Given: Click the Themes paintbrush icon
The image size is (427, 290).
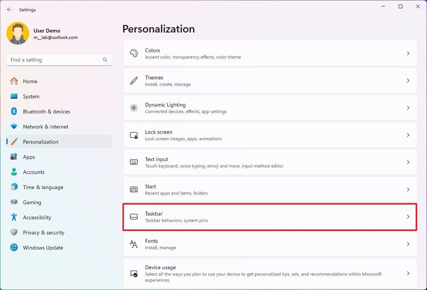Looking at the screenshot, I should coord(133,81).
